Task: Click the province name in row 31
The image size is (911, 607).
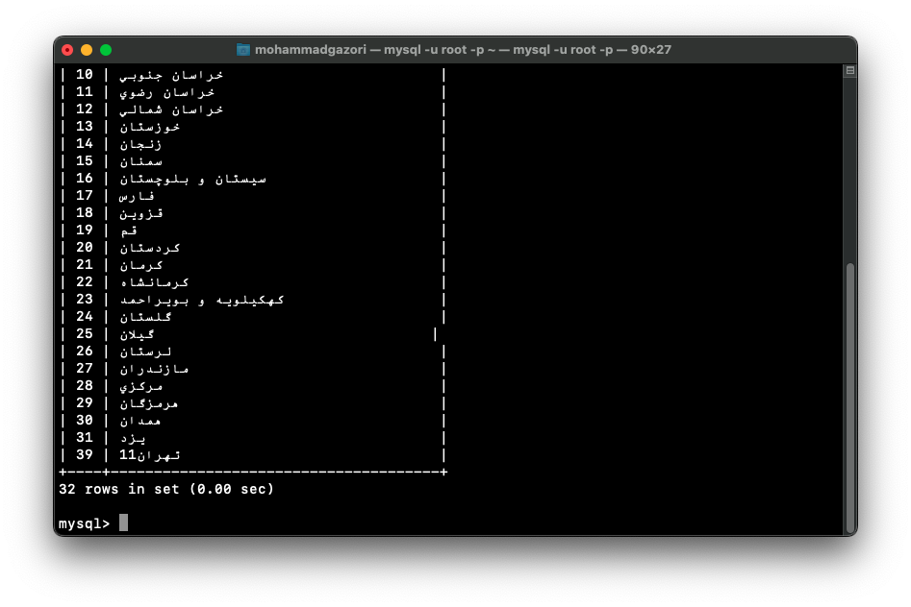Action: (x=133, y=439)
